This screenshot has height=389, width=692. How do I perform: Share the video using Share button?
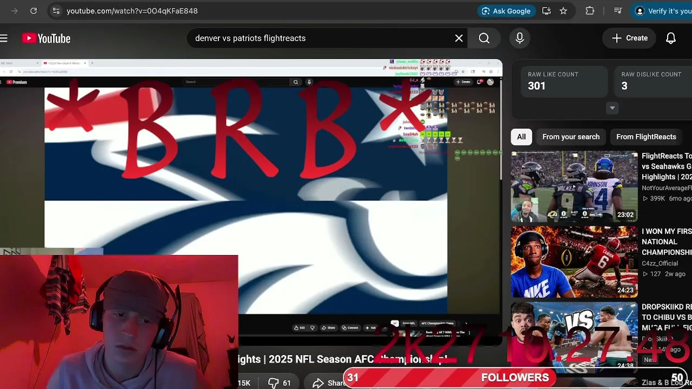coord(330,383)
